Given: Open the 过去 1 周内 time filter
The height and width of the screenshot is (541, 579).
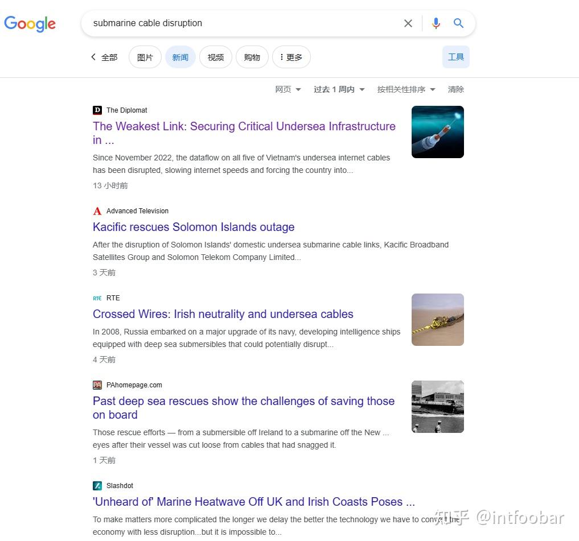Looking at the screenshot, I should 339,89.
